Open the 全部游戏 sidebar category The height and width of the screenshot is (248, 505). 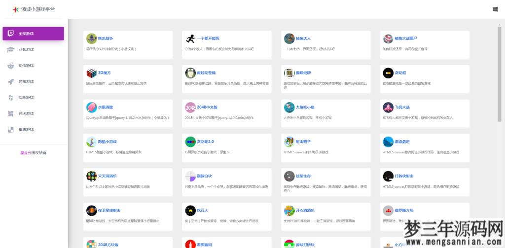pos(33,34)
